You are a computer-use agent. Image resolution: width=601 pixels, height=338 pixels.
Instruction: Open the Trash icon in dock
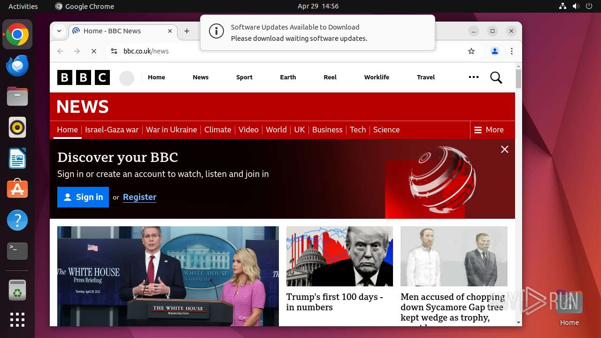pyautogui.click(x=17, y=290)
